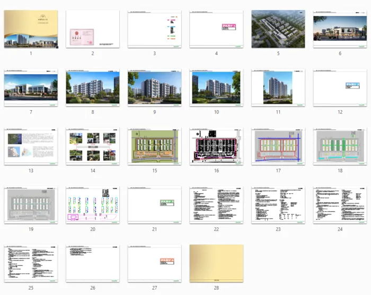Viewport: 371px width, 295px height.
Task: Click the slide 21 green PART 3 divider
Action: click(154, 205)
